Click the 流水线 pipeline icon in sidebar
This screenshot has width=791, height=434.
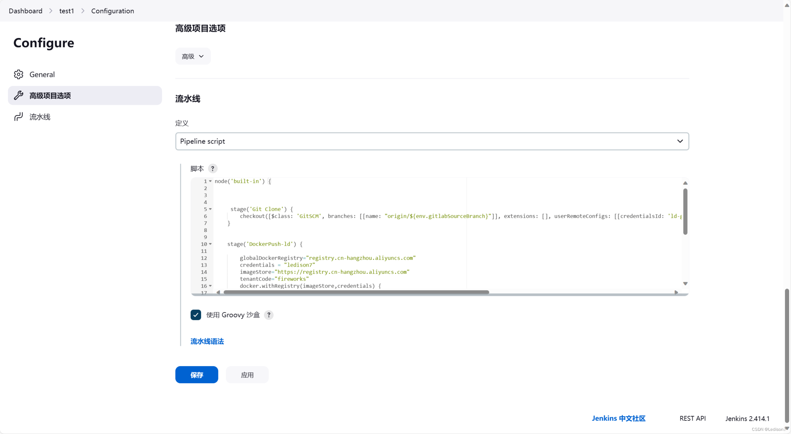[x=18, y=117]
